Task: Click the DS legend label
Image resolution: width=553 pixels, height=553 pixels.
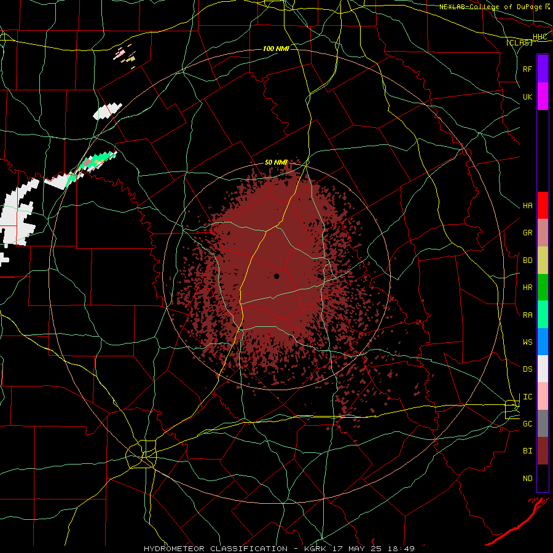Action: tap(528, 369)
